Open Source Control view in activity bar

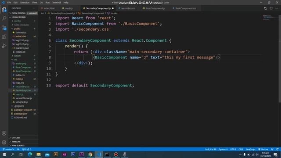pyautogui.click(x=4, y=28)
